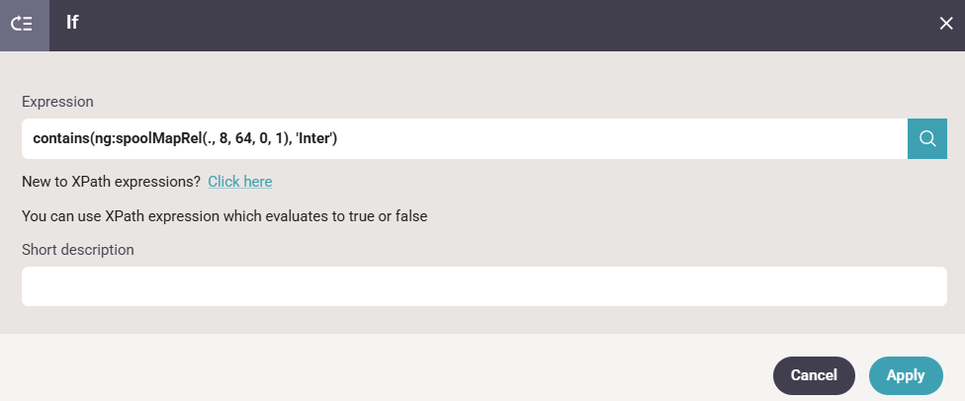Screen dimensions: 965x401
Task: Click the true or false hint text
Action: click(224, 215)
